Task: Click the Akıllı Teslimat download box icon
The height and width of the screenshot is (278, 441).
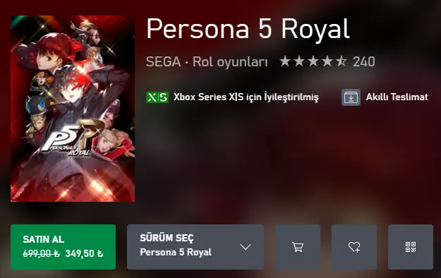Action: pyautogui.click(x=351, y=97)
